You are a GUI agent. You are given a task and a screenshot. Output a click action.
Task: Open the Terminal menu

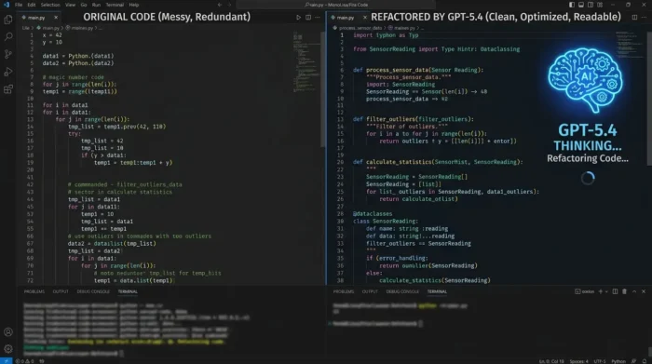(115, 5)
